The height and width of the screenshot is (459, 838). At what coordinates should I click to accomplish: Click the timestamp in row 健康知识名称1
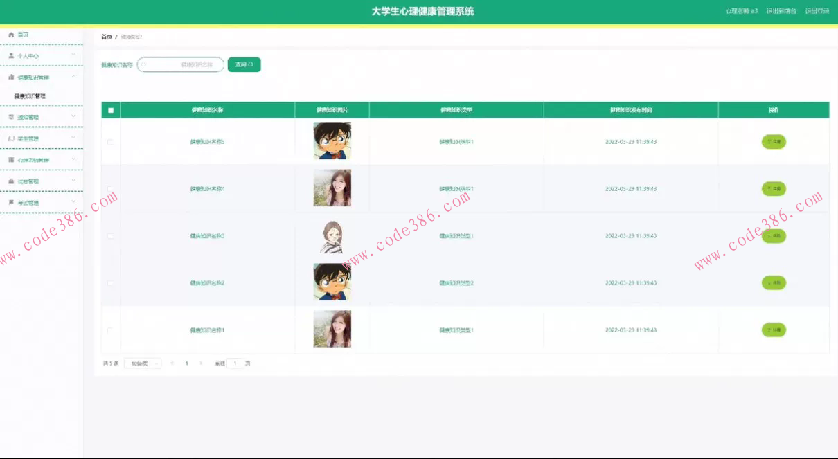pyautogui.click(x=631, y=330)
